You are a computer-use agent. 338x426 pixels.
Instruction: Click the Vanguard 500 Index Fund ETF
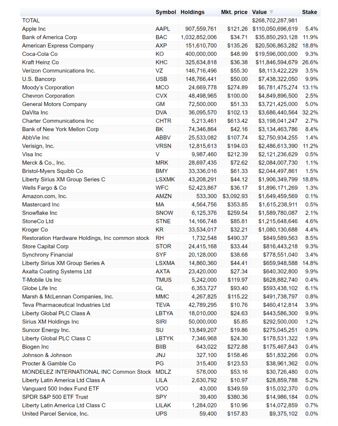[61, 389]
